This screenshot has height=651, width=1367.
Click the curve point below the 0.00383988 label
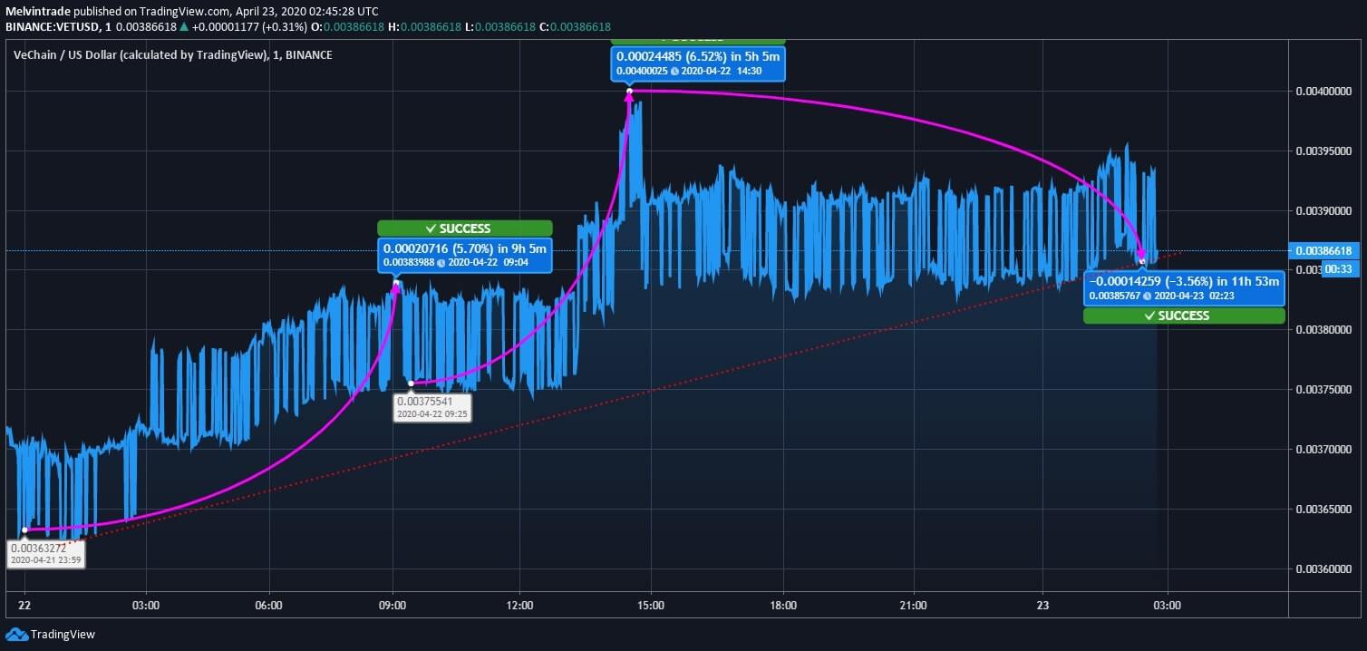(396, 283)
